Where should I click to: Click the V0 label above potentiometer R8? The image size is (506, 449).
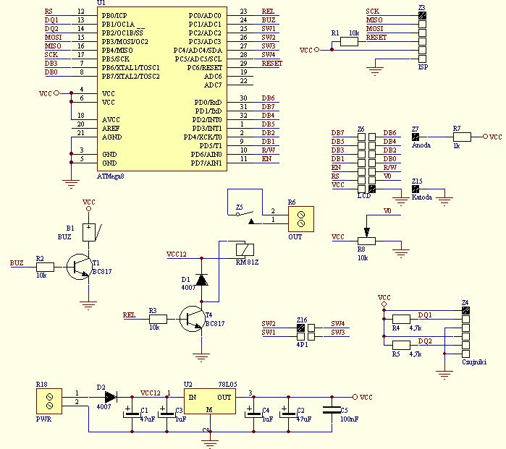tap(387, 211)
